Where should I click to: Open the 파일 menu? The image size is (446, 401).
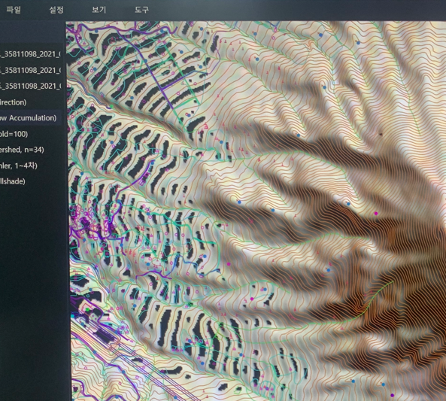point(14,10)
